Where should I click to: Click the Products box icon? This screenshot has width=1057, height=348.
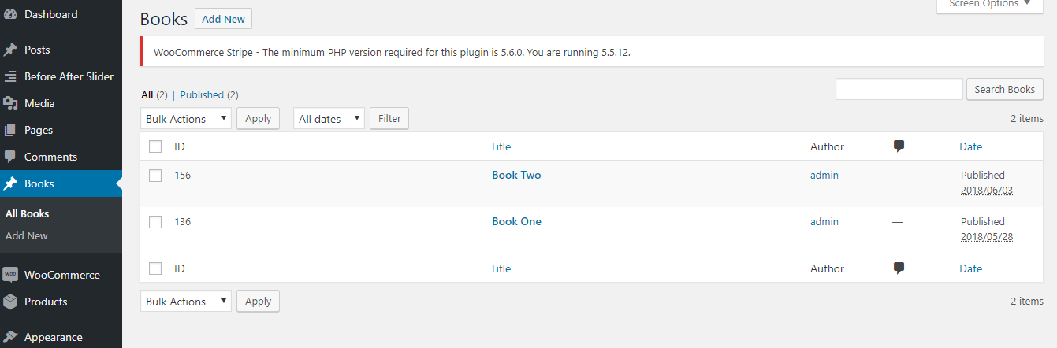[x=10, y=302]
